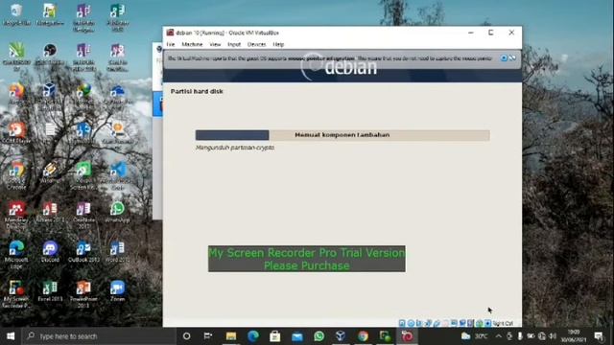
Task: Open Microsoft Store from the taskbar
Action: pos(275,336)
